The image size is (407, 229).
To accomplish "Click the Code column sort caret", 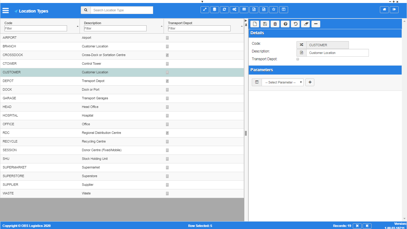I will click(x=78, y=27).
